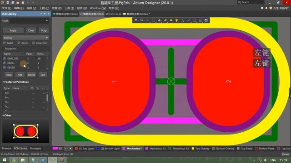Screen dimensions: 291x163
Task: Open the 工具 (T) menu
Action: (69, 8)
